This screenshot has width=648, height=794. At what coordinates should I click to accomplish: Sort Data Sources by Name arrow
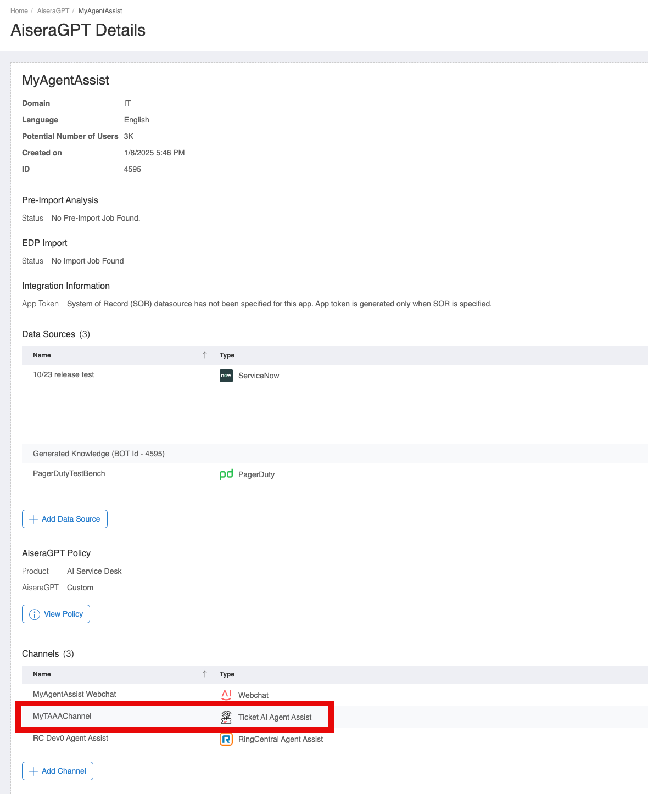(x=205, y=355)
